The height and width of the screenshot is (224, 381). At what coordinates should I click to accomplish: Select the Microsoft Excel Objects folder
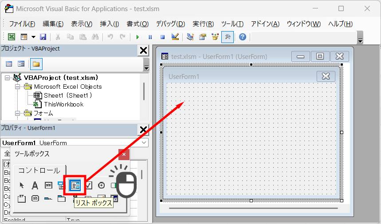click(68, 87)
